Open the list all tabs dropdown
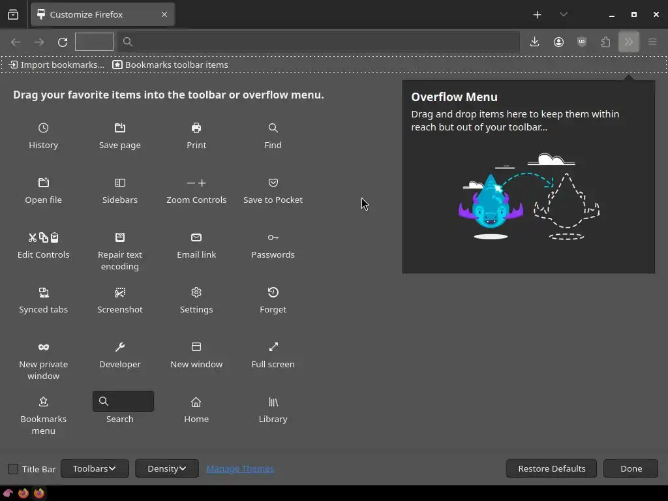Viewport: 668px width, 501px height. click(564, 14)
